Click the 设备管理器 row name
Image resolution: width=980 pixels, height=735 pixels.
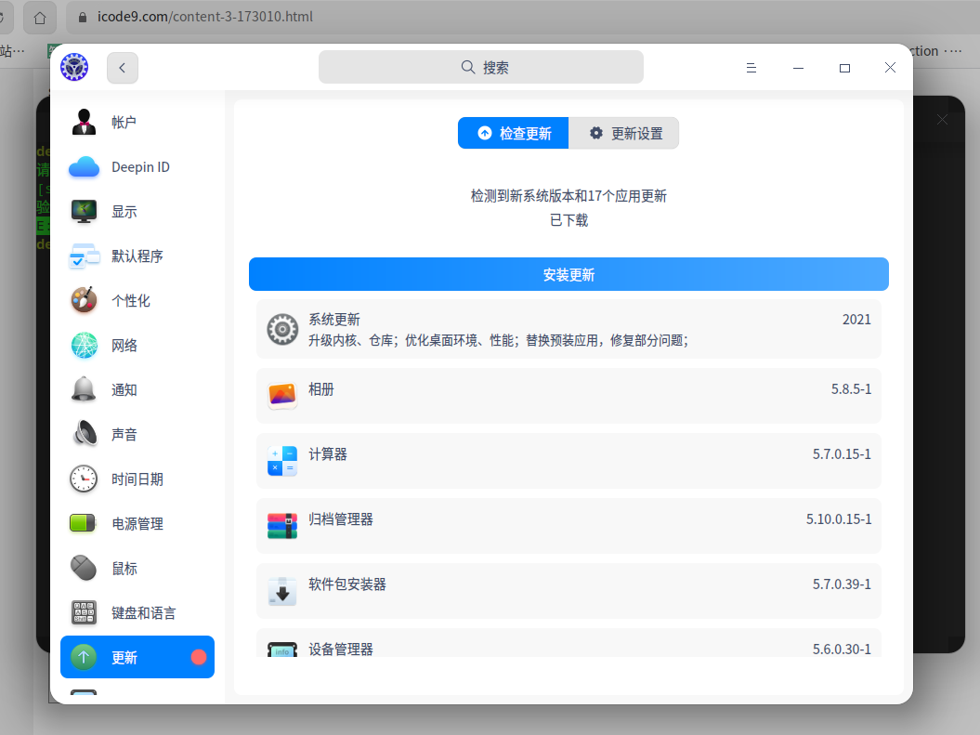pos(341,649)
